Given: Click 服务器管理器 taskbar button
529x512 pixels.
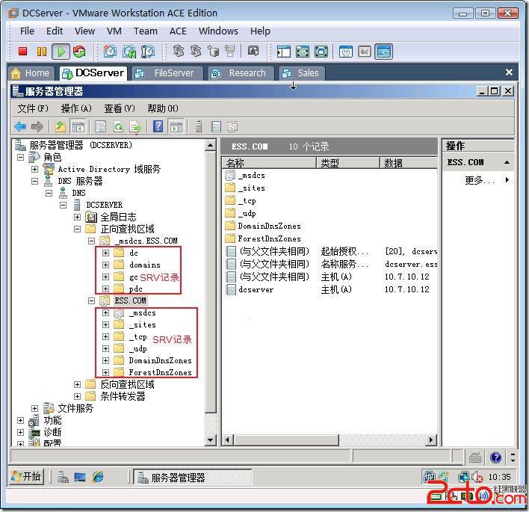Looking at the screenshot, I should [x=193, y=477].
